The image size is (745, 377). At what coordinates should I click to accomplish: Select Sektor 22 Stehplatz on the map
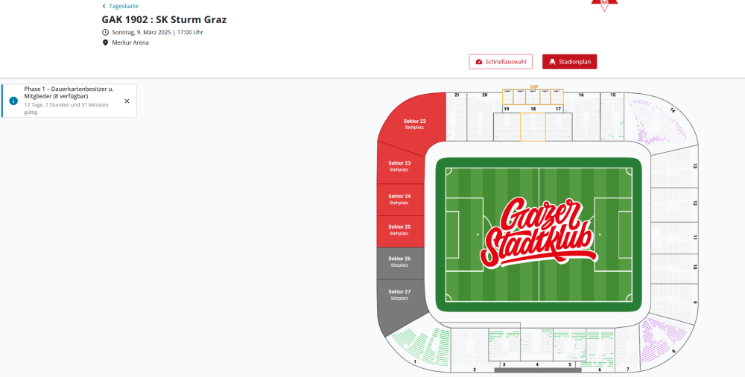(x=414, y=123)
